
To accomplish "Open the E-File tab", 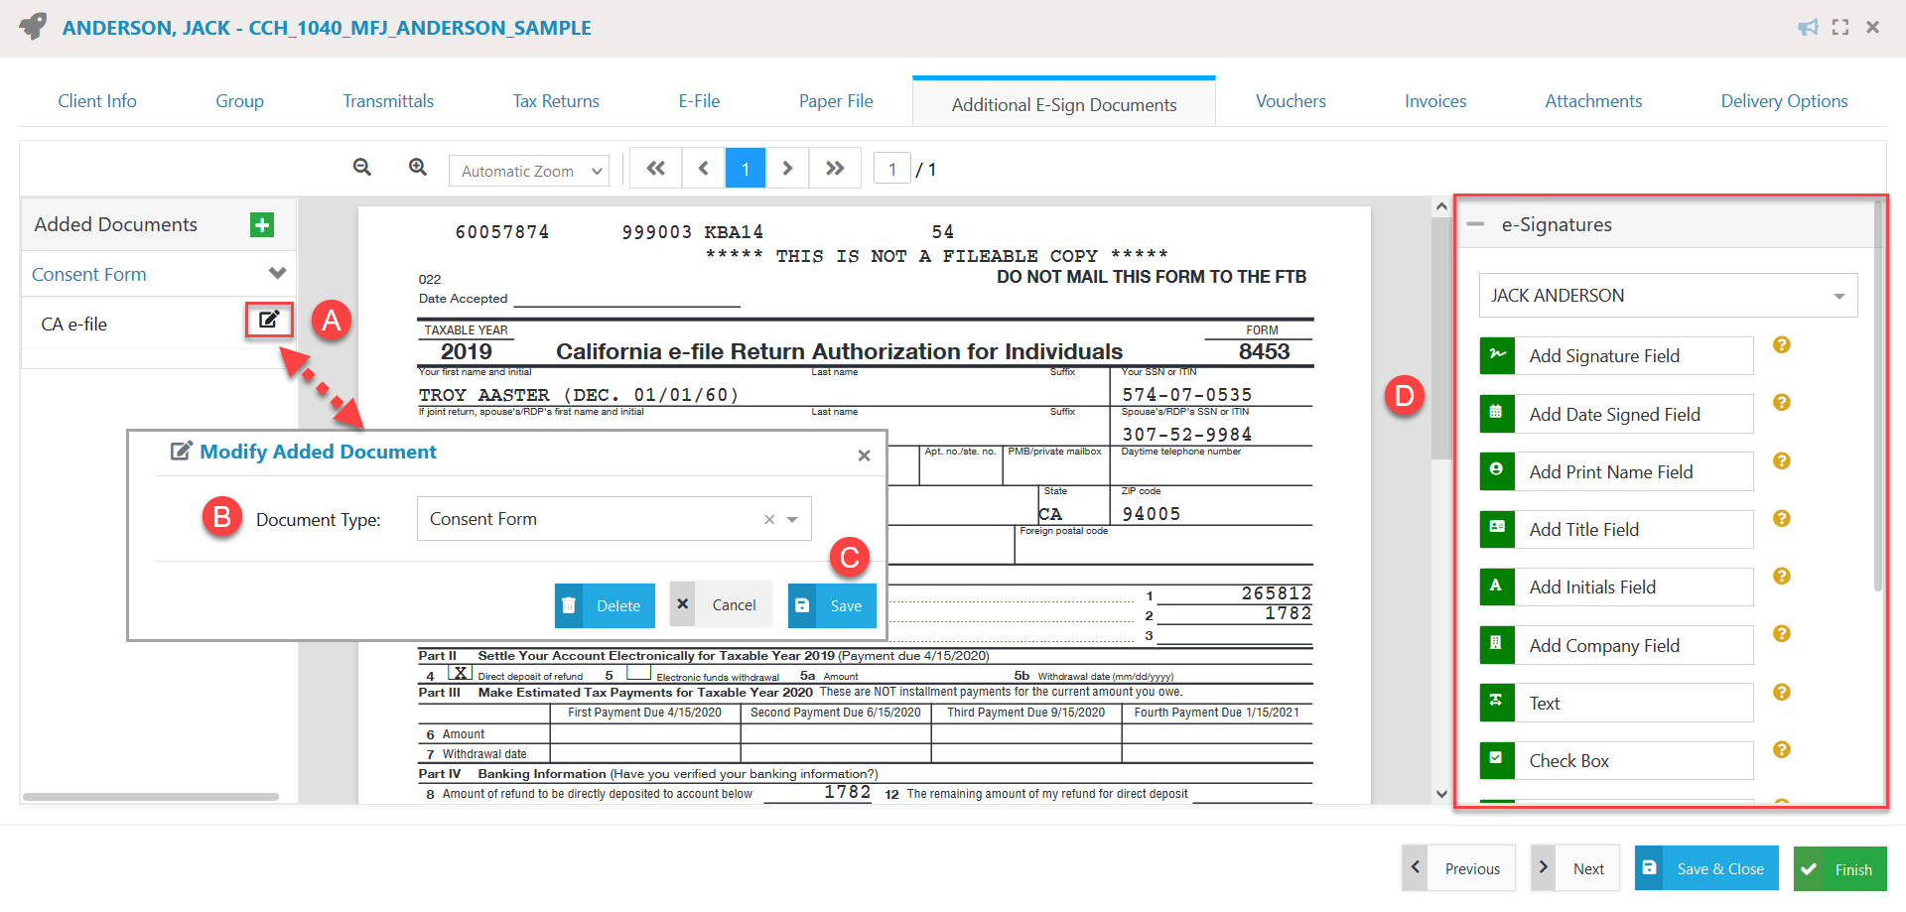I will (699, 100).
